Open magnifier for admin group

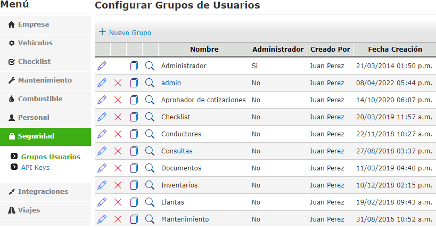pos(150,83)
